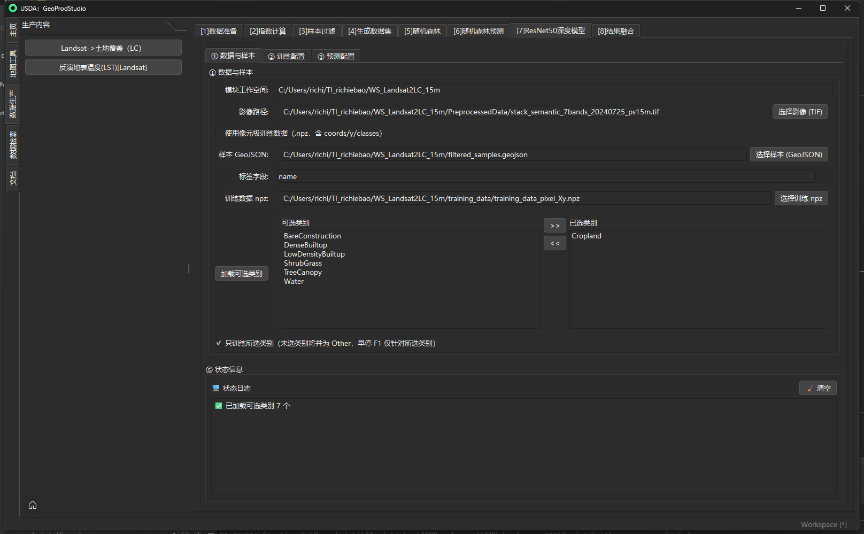Click the >> move-to-selected arrow button
864x534 pixels.
tap(554, 226)
